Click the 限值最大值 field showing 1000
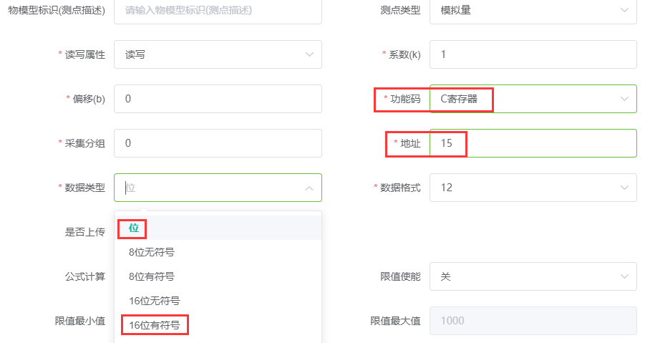The image size is (645, 343). click(x=533, y=321)
